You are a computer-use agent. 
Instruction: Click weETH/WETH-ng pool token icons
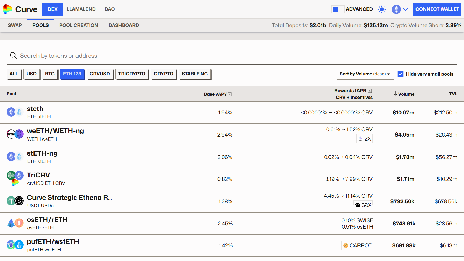coord(15,134)
